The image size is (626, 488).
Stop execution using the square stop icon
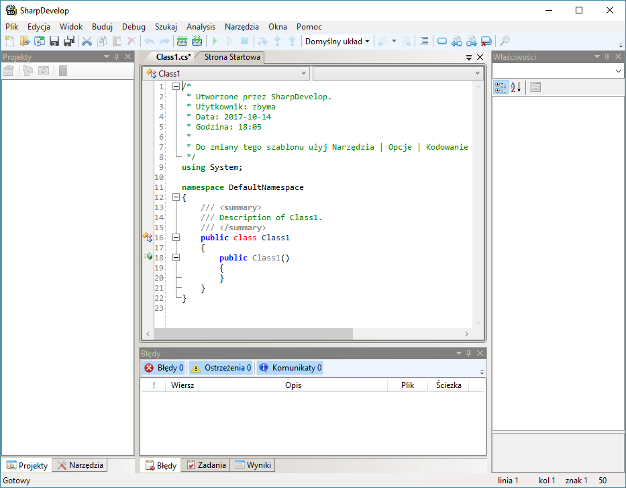244,41
